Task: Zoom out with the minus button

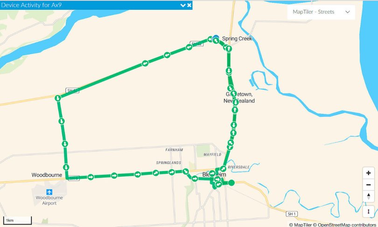Action: 368,185
